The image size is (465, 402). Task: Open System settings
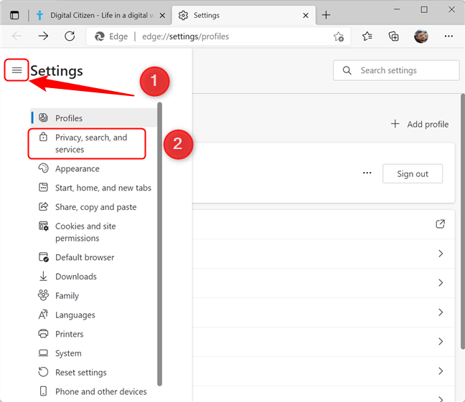pyautogui.click(x=93, y=353)
